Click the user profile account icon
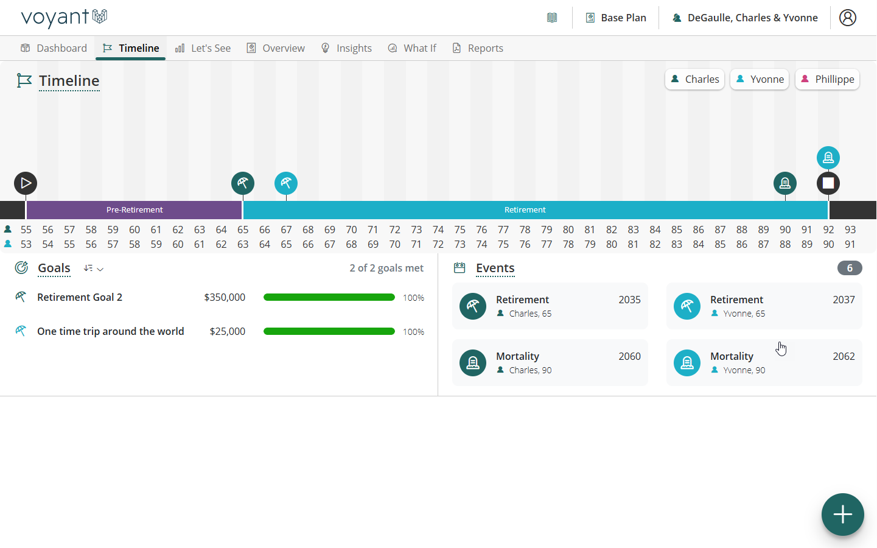The image size is (877, 548). 847,18
